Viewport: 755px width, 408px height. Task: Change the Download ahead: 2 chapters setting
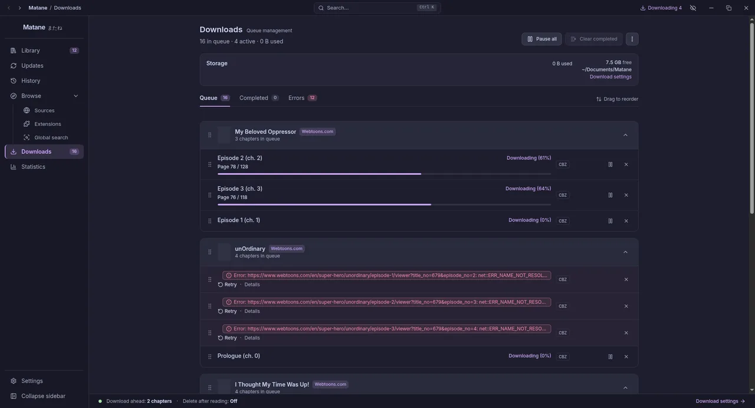pos(139,402)
